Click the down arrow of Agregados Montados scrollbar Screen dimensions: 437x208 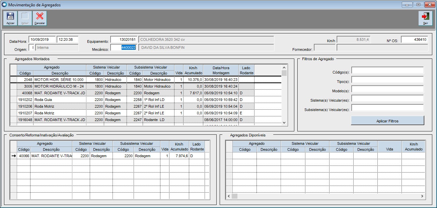284,123
